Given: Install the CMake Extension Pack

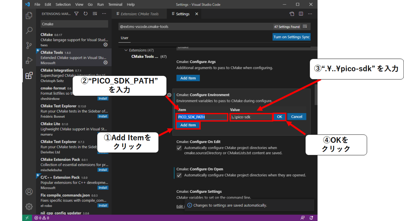Looking at the screenshot, I should [x=103, y=170].
